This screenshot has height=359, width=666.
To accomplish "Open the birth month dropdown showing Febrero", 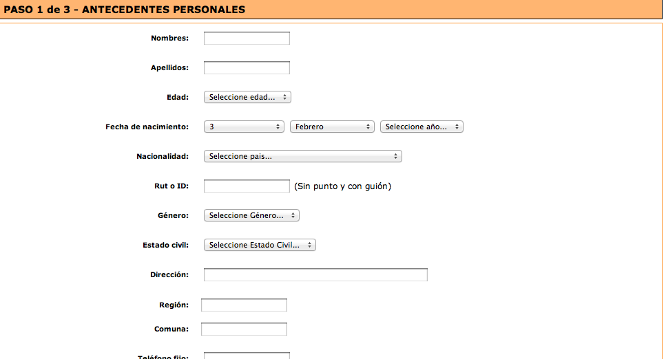I will point(332,127).
